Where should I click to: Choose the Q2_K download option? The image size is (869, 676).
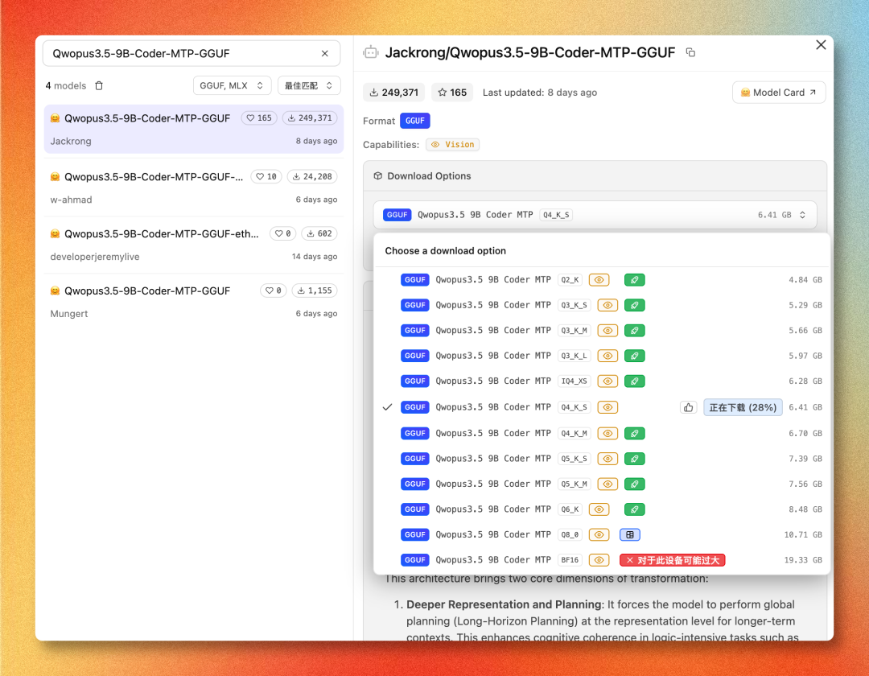603,280
